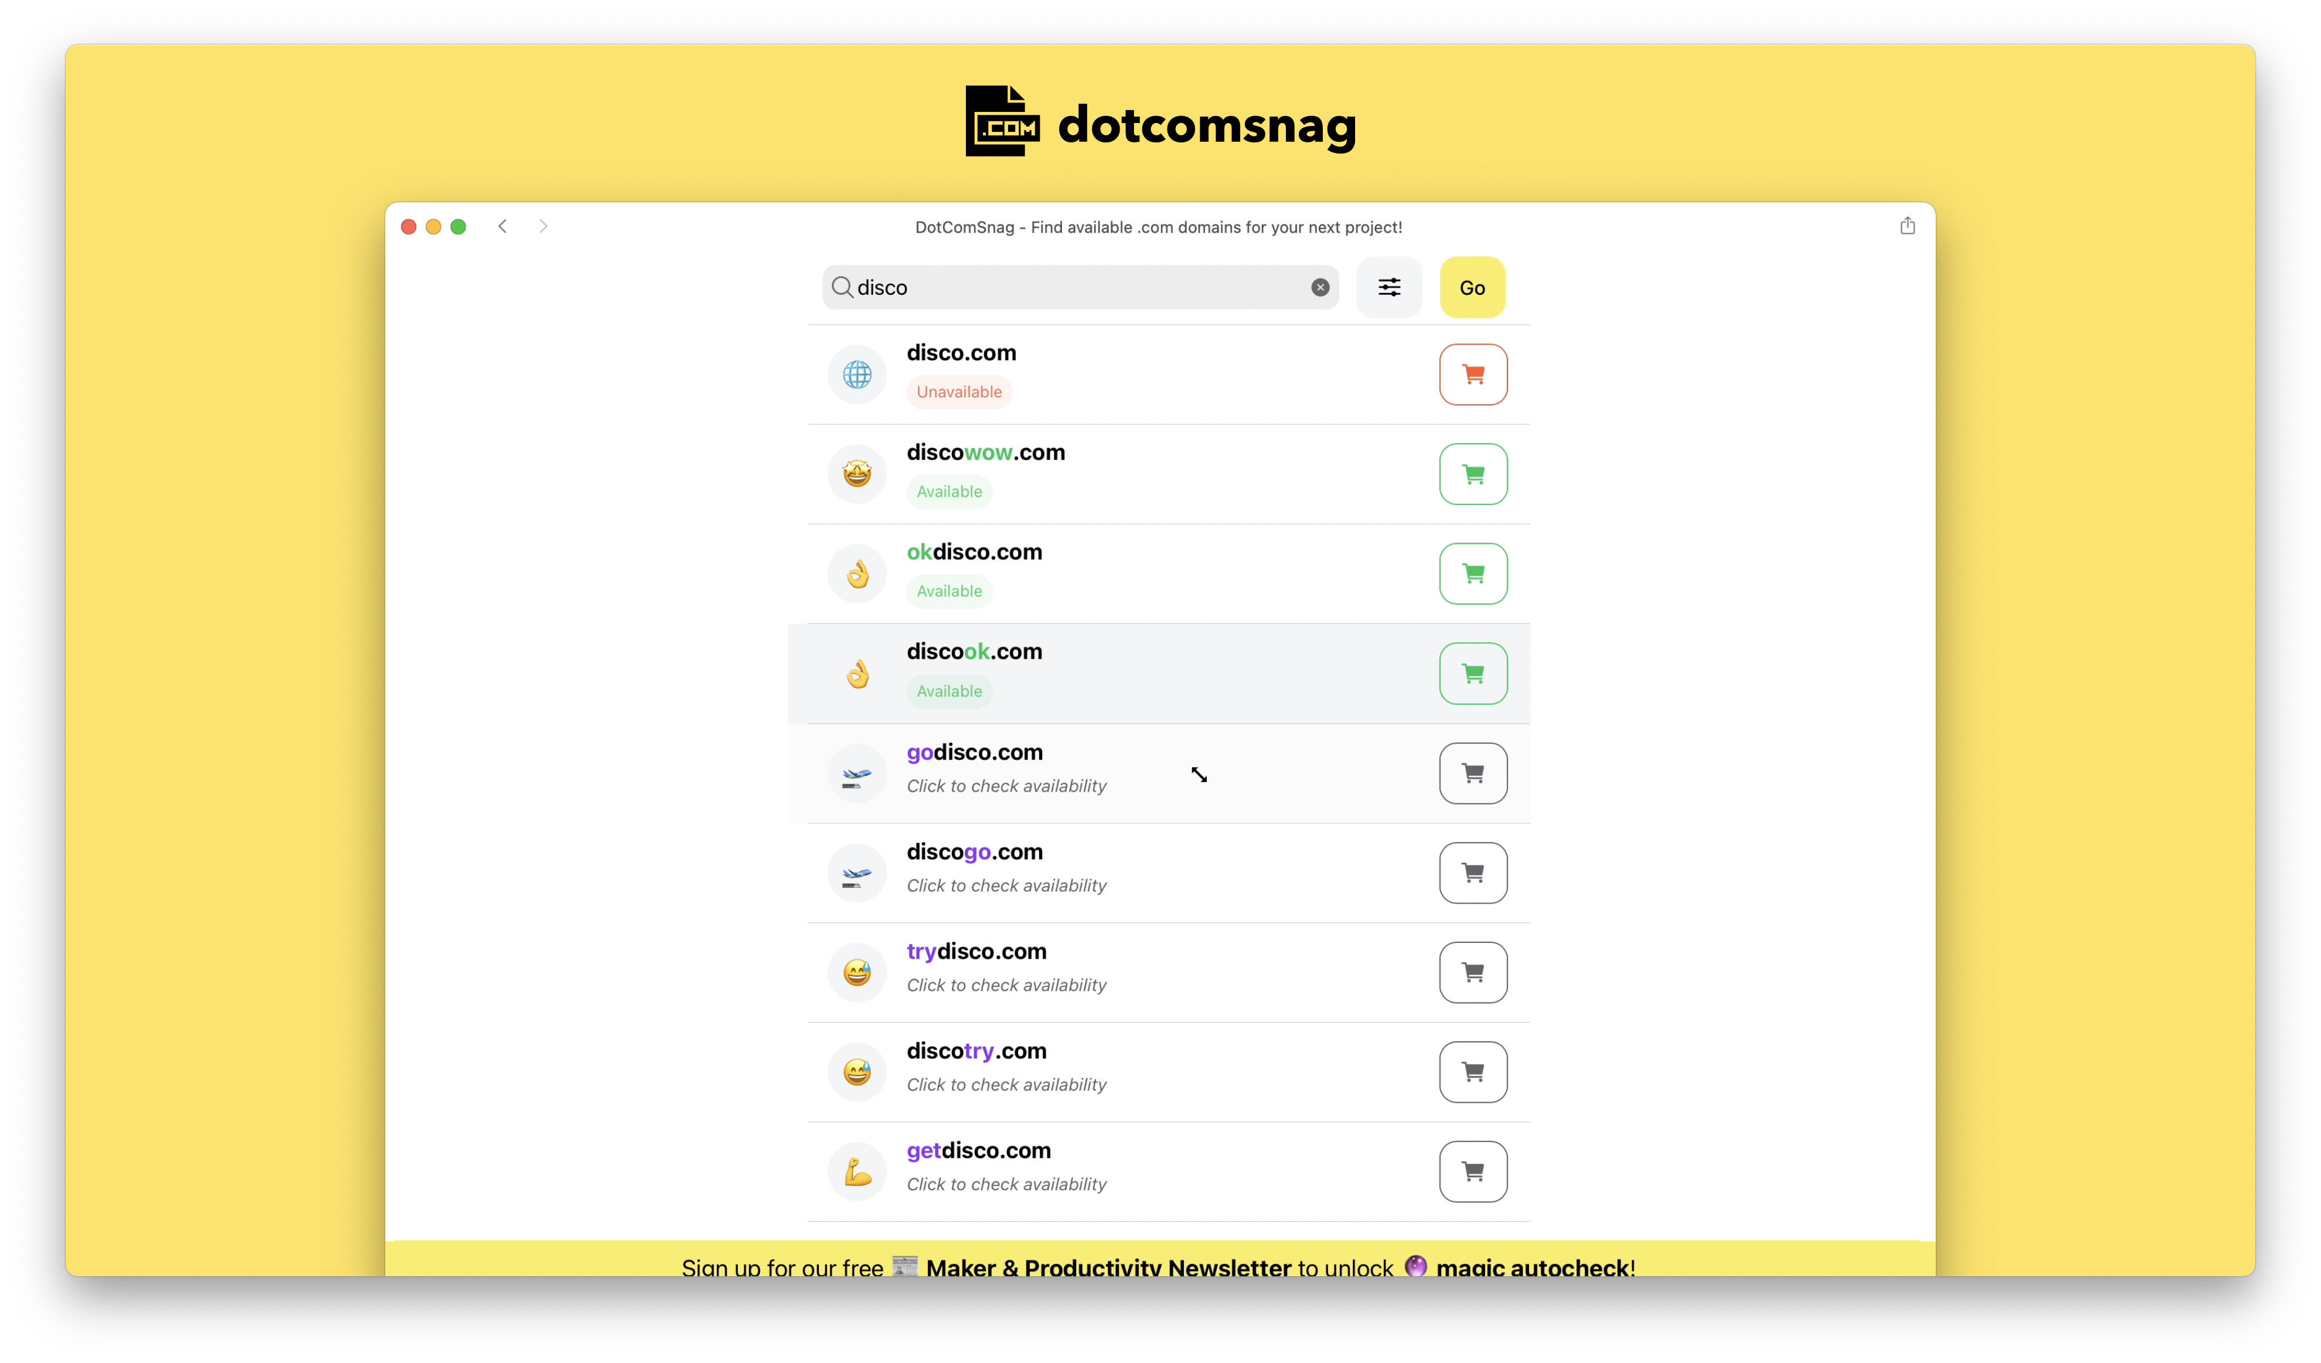Select the discowow.com domain name
The height and width of the screenshot is (1363, 2321).
(x=985, y=452)
